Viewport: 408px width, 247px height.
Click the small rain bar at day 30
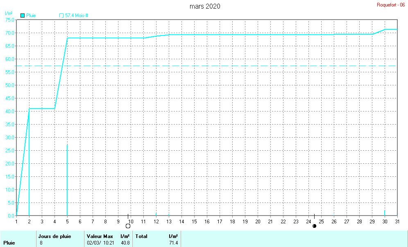[385, 213]
